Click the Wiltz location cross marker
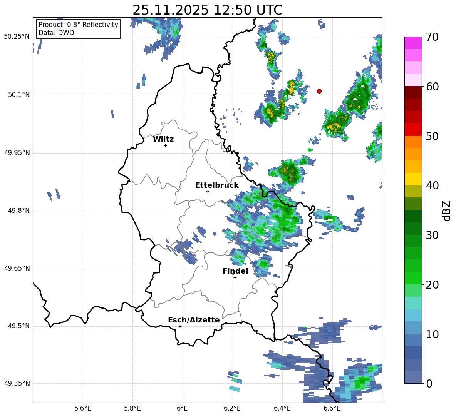 tap(166, 145)
